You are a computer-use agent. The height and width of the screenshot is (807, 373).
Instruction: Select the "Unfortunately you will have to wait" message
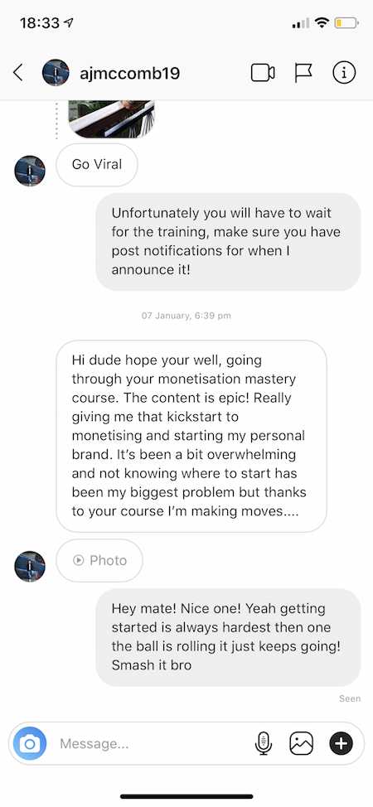point(228,242)
